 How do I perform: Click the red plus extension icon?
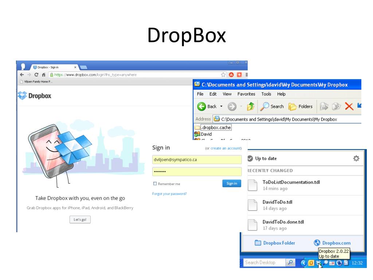239,75
